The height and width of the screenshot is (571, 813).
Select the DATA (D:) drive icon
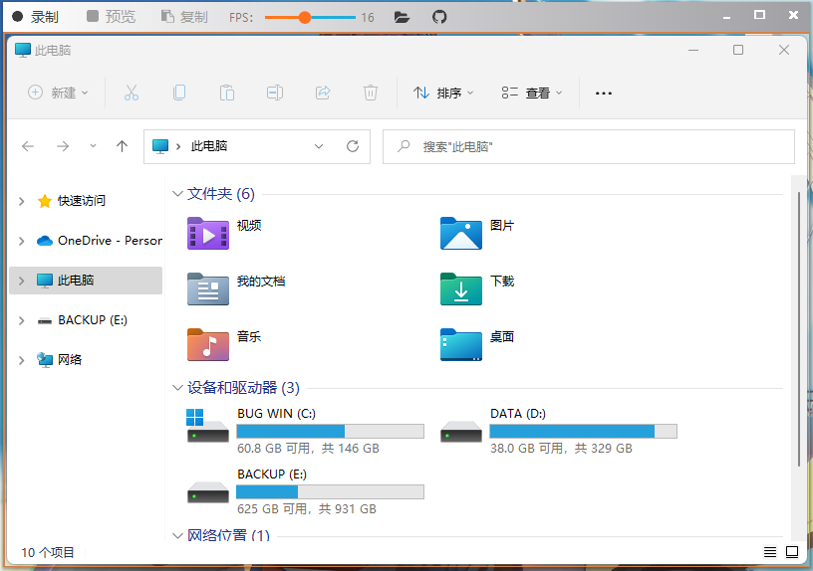[461, 431]
